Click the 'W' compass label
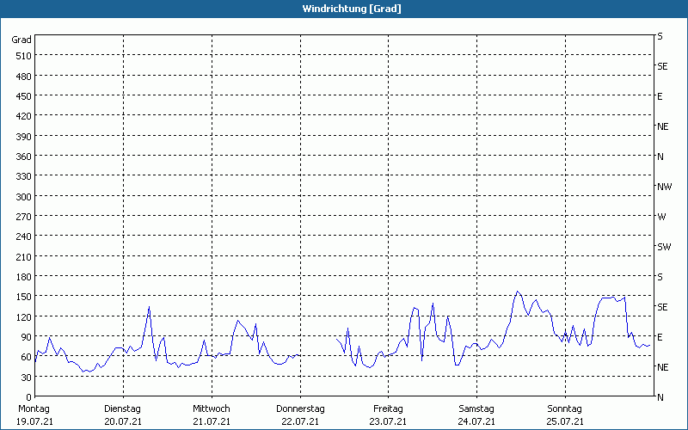688x430 pixels. (661, 217)
